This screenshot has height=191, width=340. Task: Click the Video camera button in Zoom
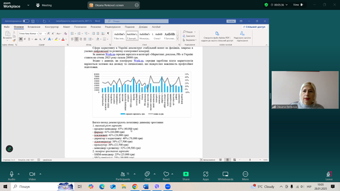tap(32, 176)
